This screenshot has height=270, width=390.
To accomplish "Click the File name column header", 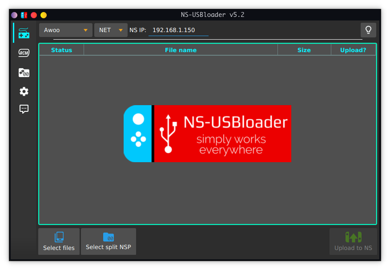I will tap(181, 49).
